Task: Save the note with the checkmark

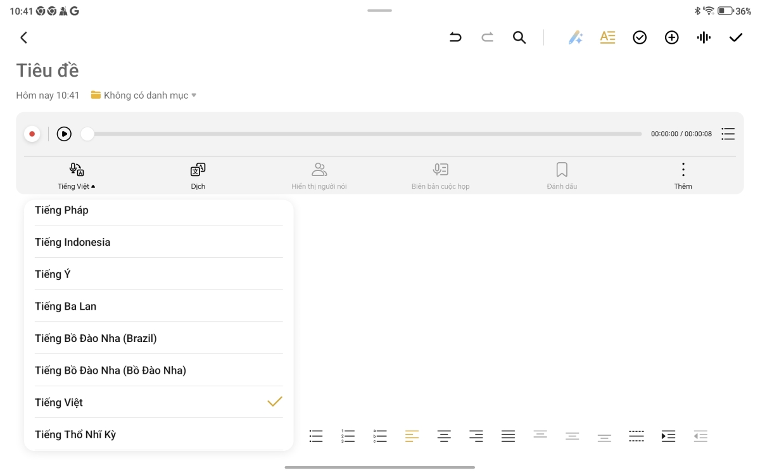Action: click(x=735, y=38)
